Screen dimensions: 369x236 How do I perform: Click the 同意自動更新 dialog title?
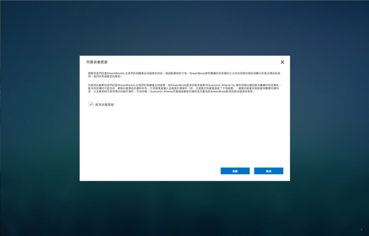coord(97,62)
